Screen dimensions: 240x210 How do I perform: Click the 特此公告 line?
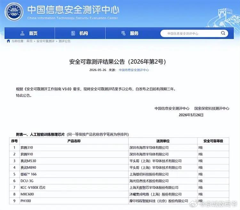[x=24, y=96]
